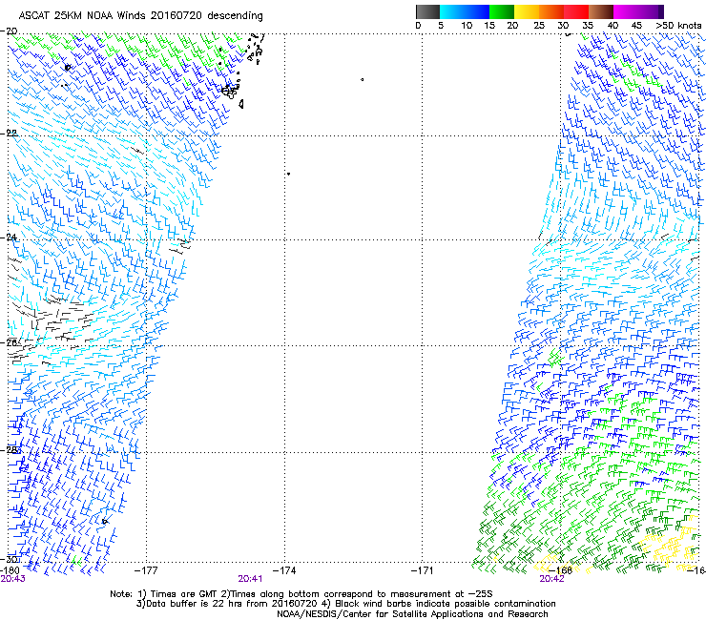Select the red 30-35 knots legend swatch
706x620 pixels.
pos(576,11)
